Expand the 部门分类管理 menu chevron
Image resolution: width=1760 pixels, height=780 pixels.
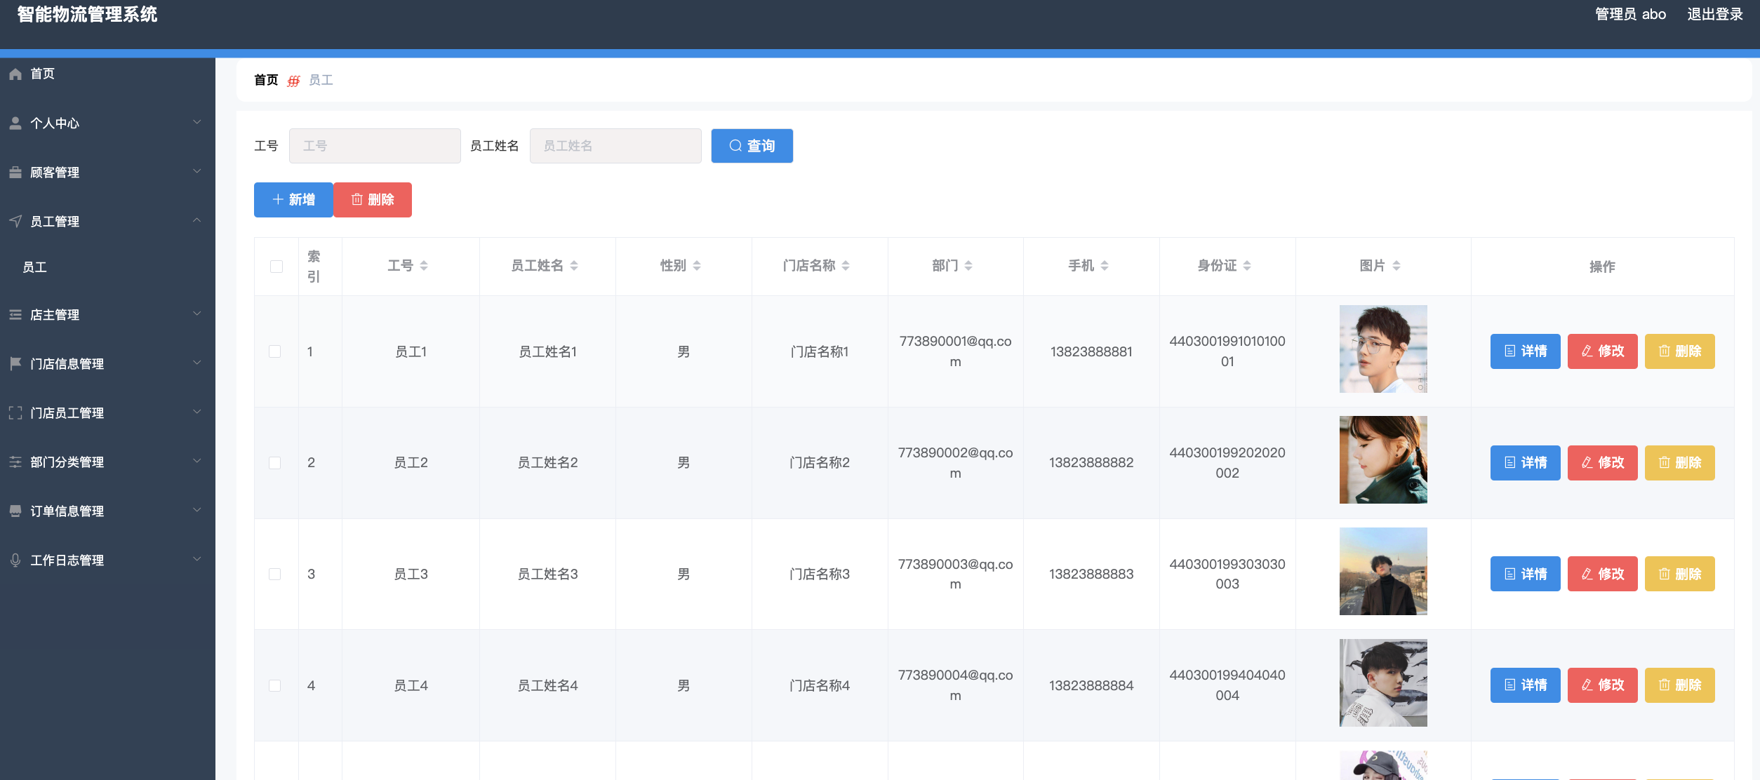click(x=197, y=461)
